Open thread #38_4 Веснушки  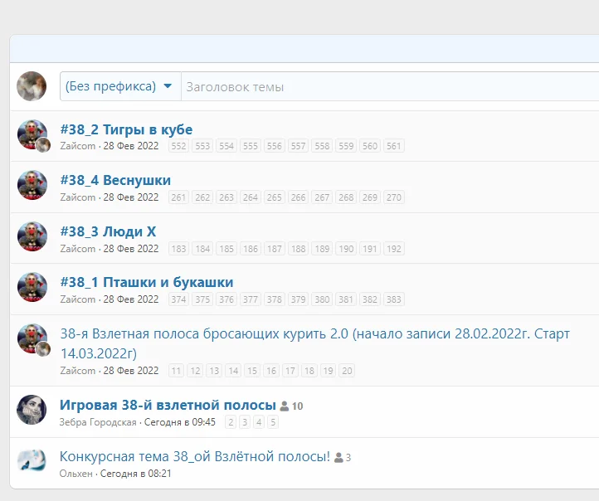[115, 180]
